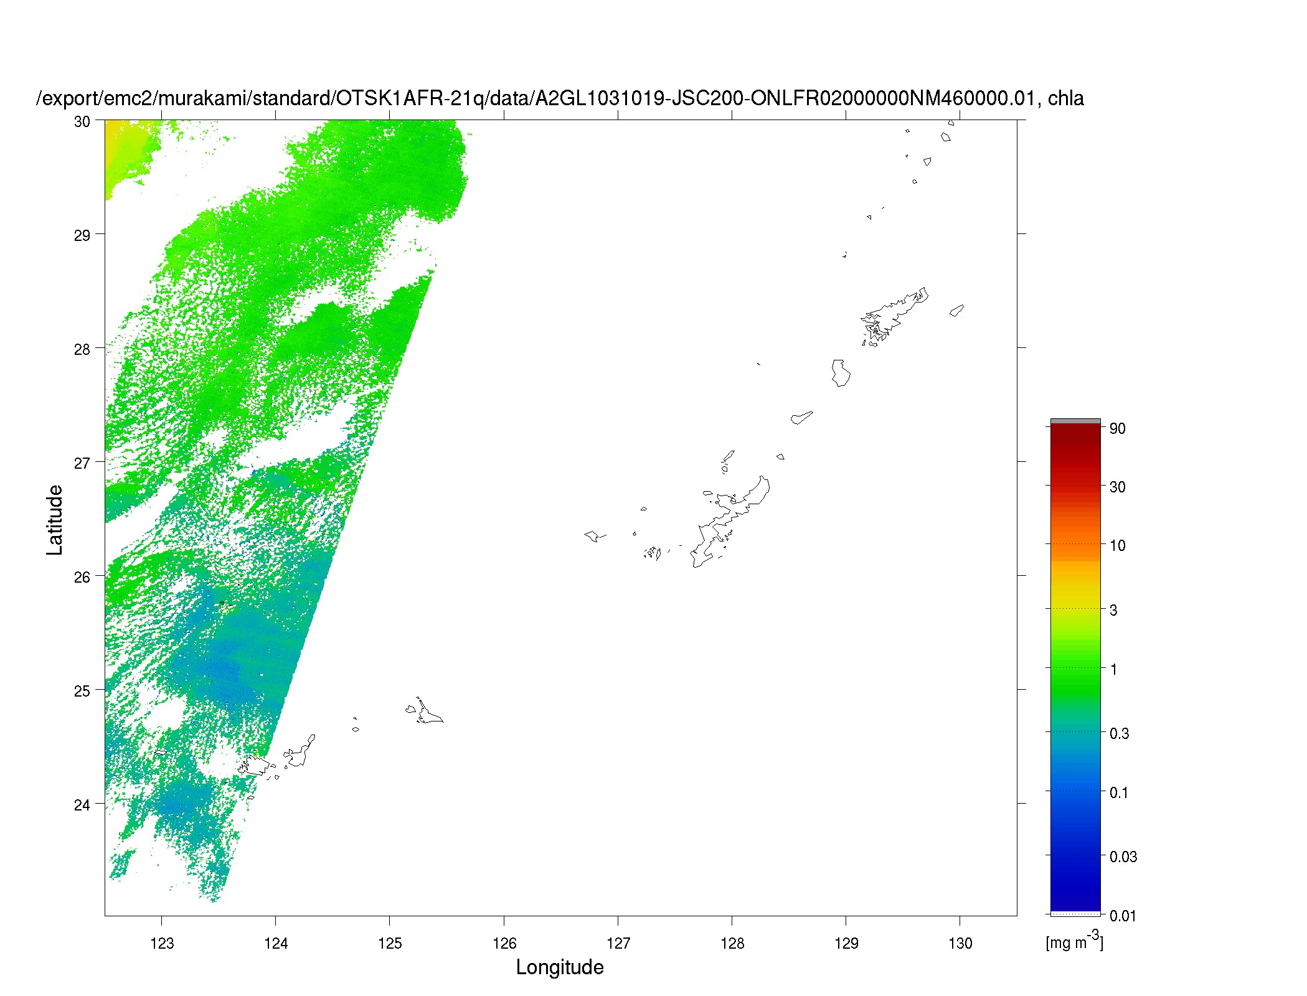Click the Ishigaki island outline near 124.2E
This screenshot has height=996, width=1307.
pos(300,751)
